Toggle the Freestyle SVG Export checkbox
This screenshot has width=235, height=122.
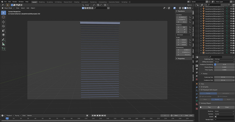(202, 90)
